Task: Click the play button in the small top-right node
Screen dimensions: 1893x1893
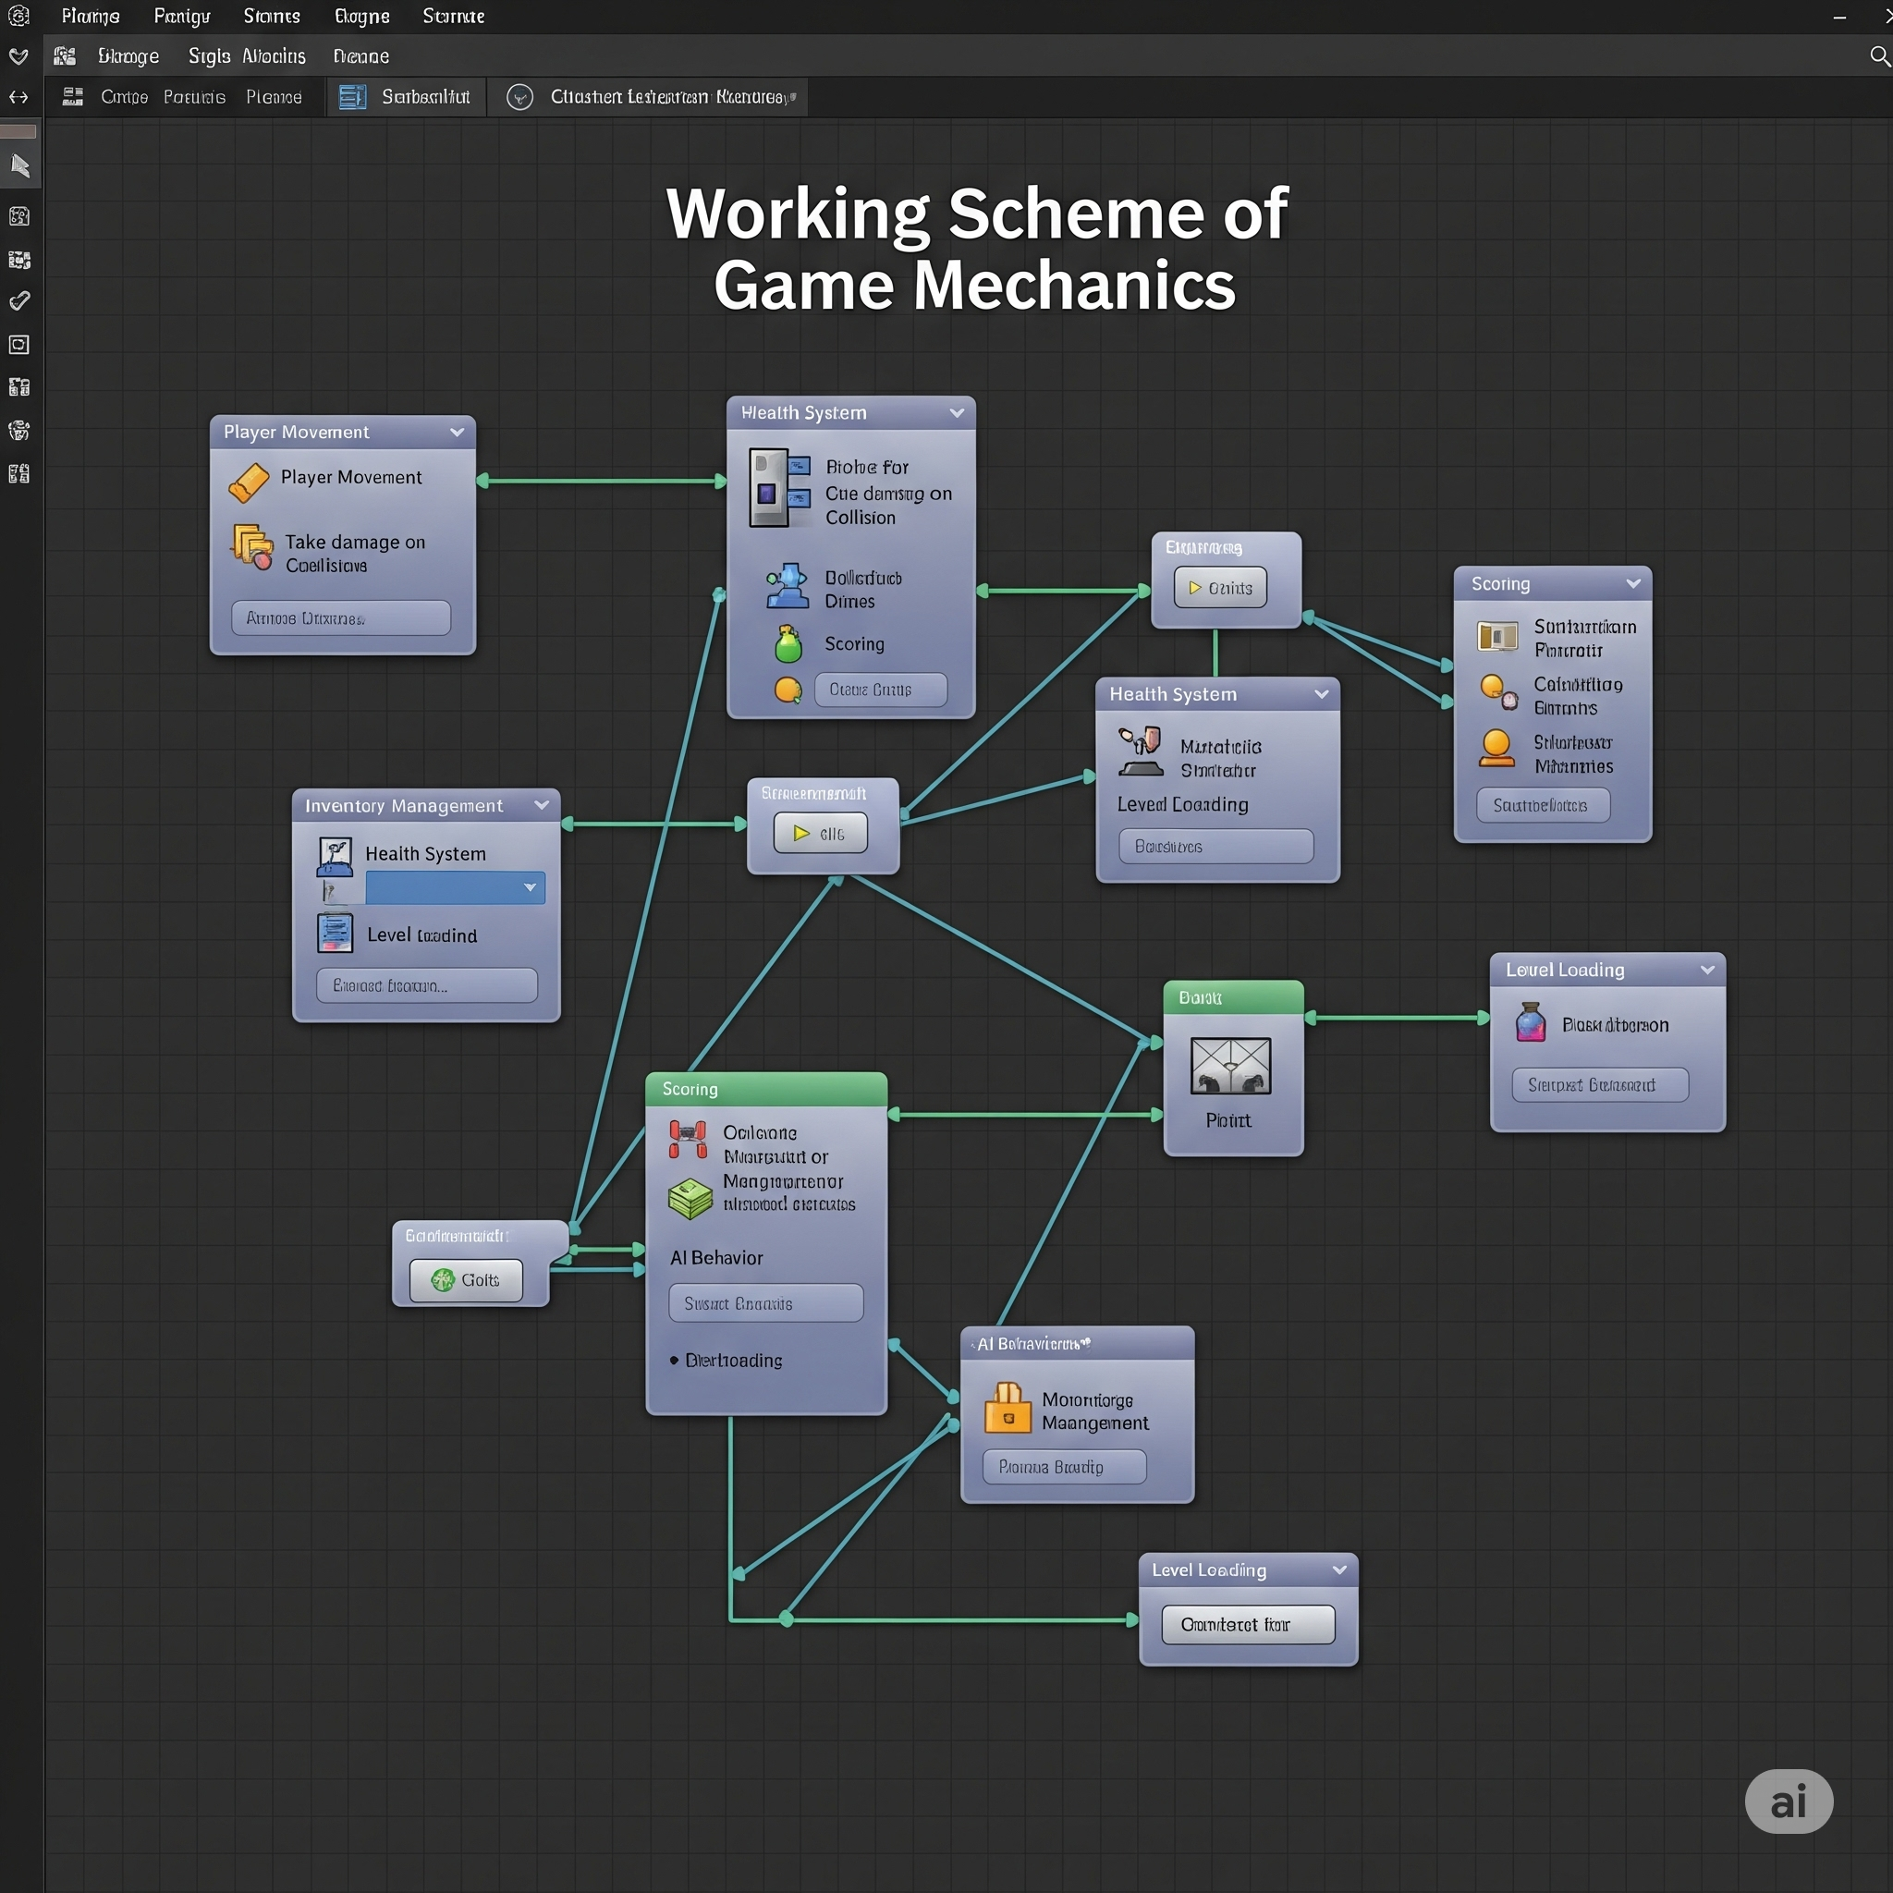Action: 1220,588
